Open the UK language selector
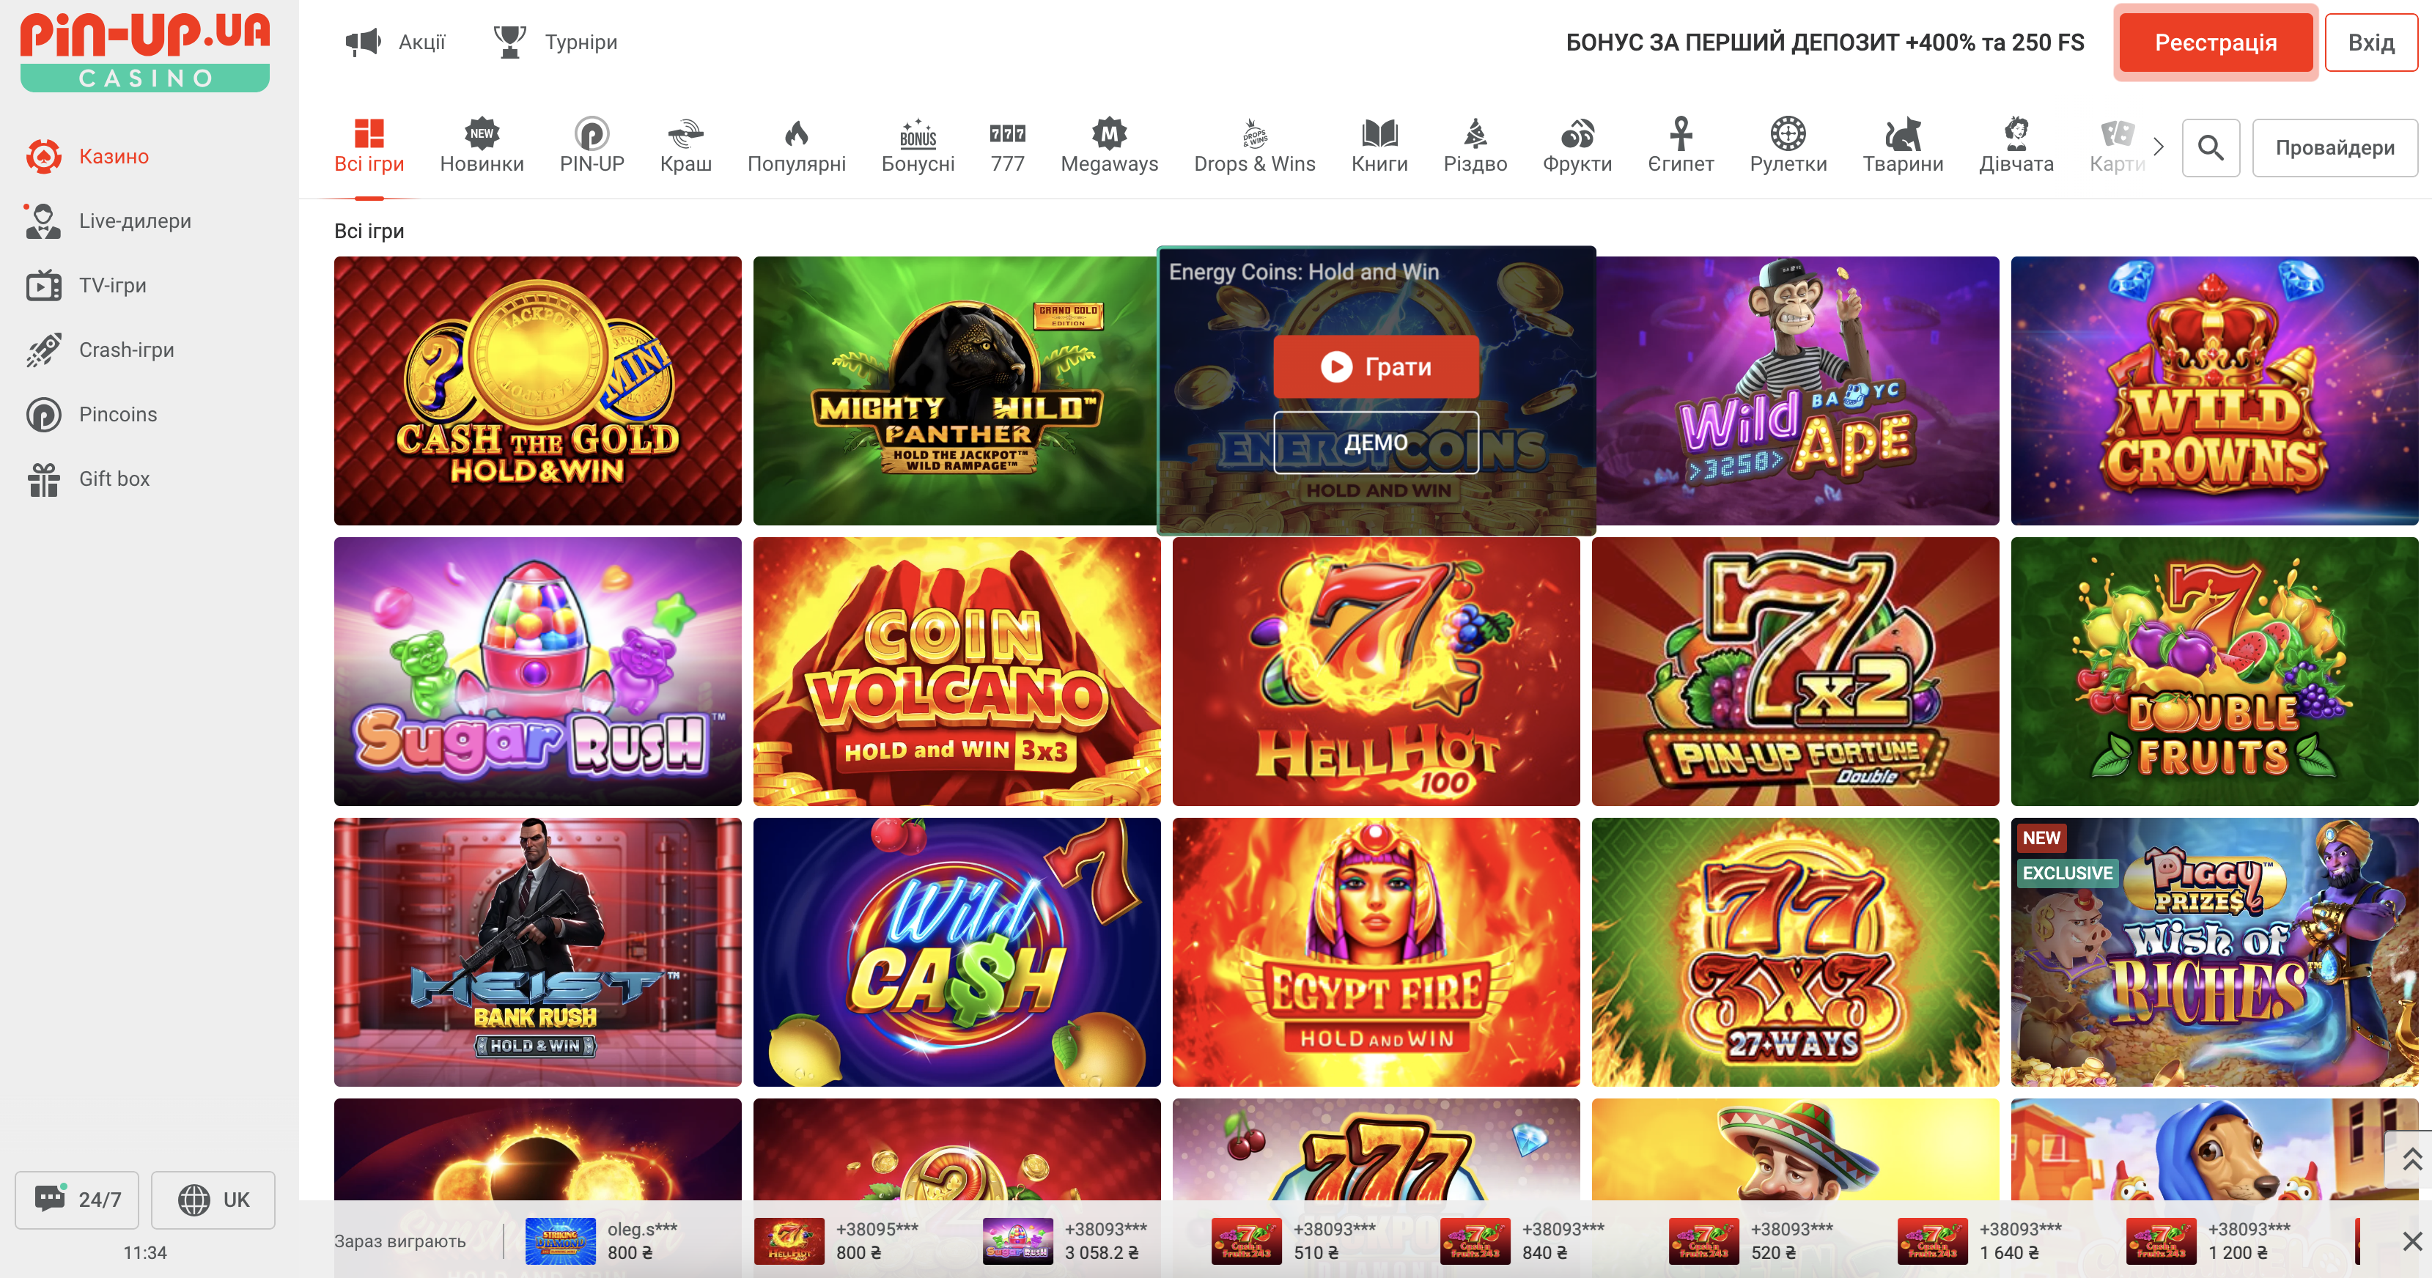Screen dimensions: 2432x1278 point(213,1199)
